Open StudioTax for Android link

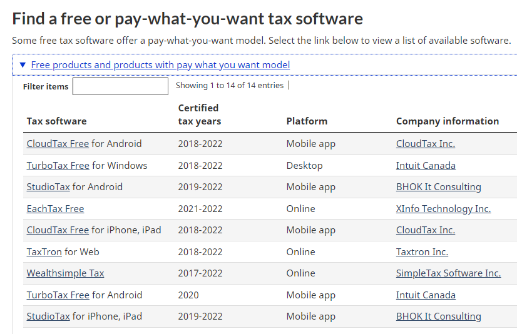[x=48, y=187]
